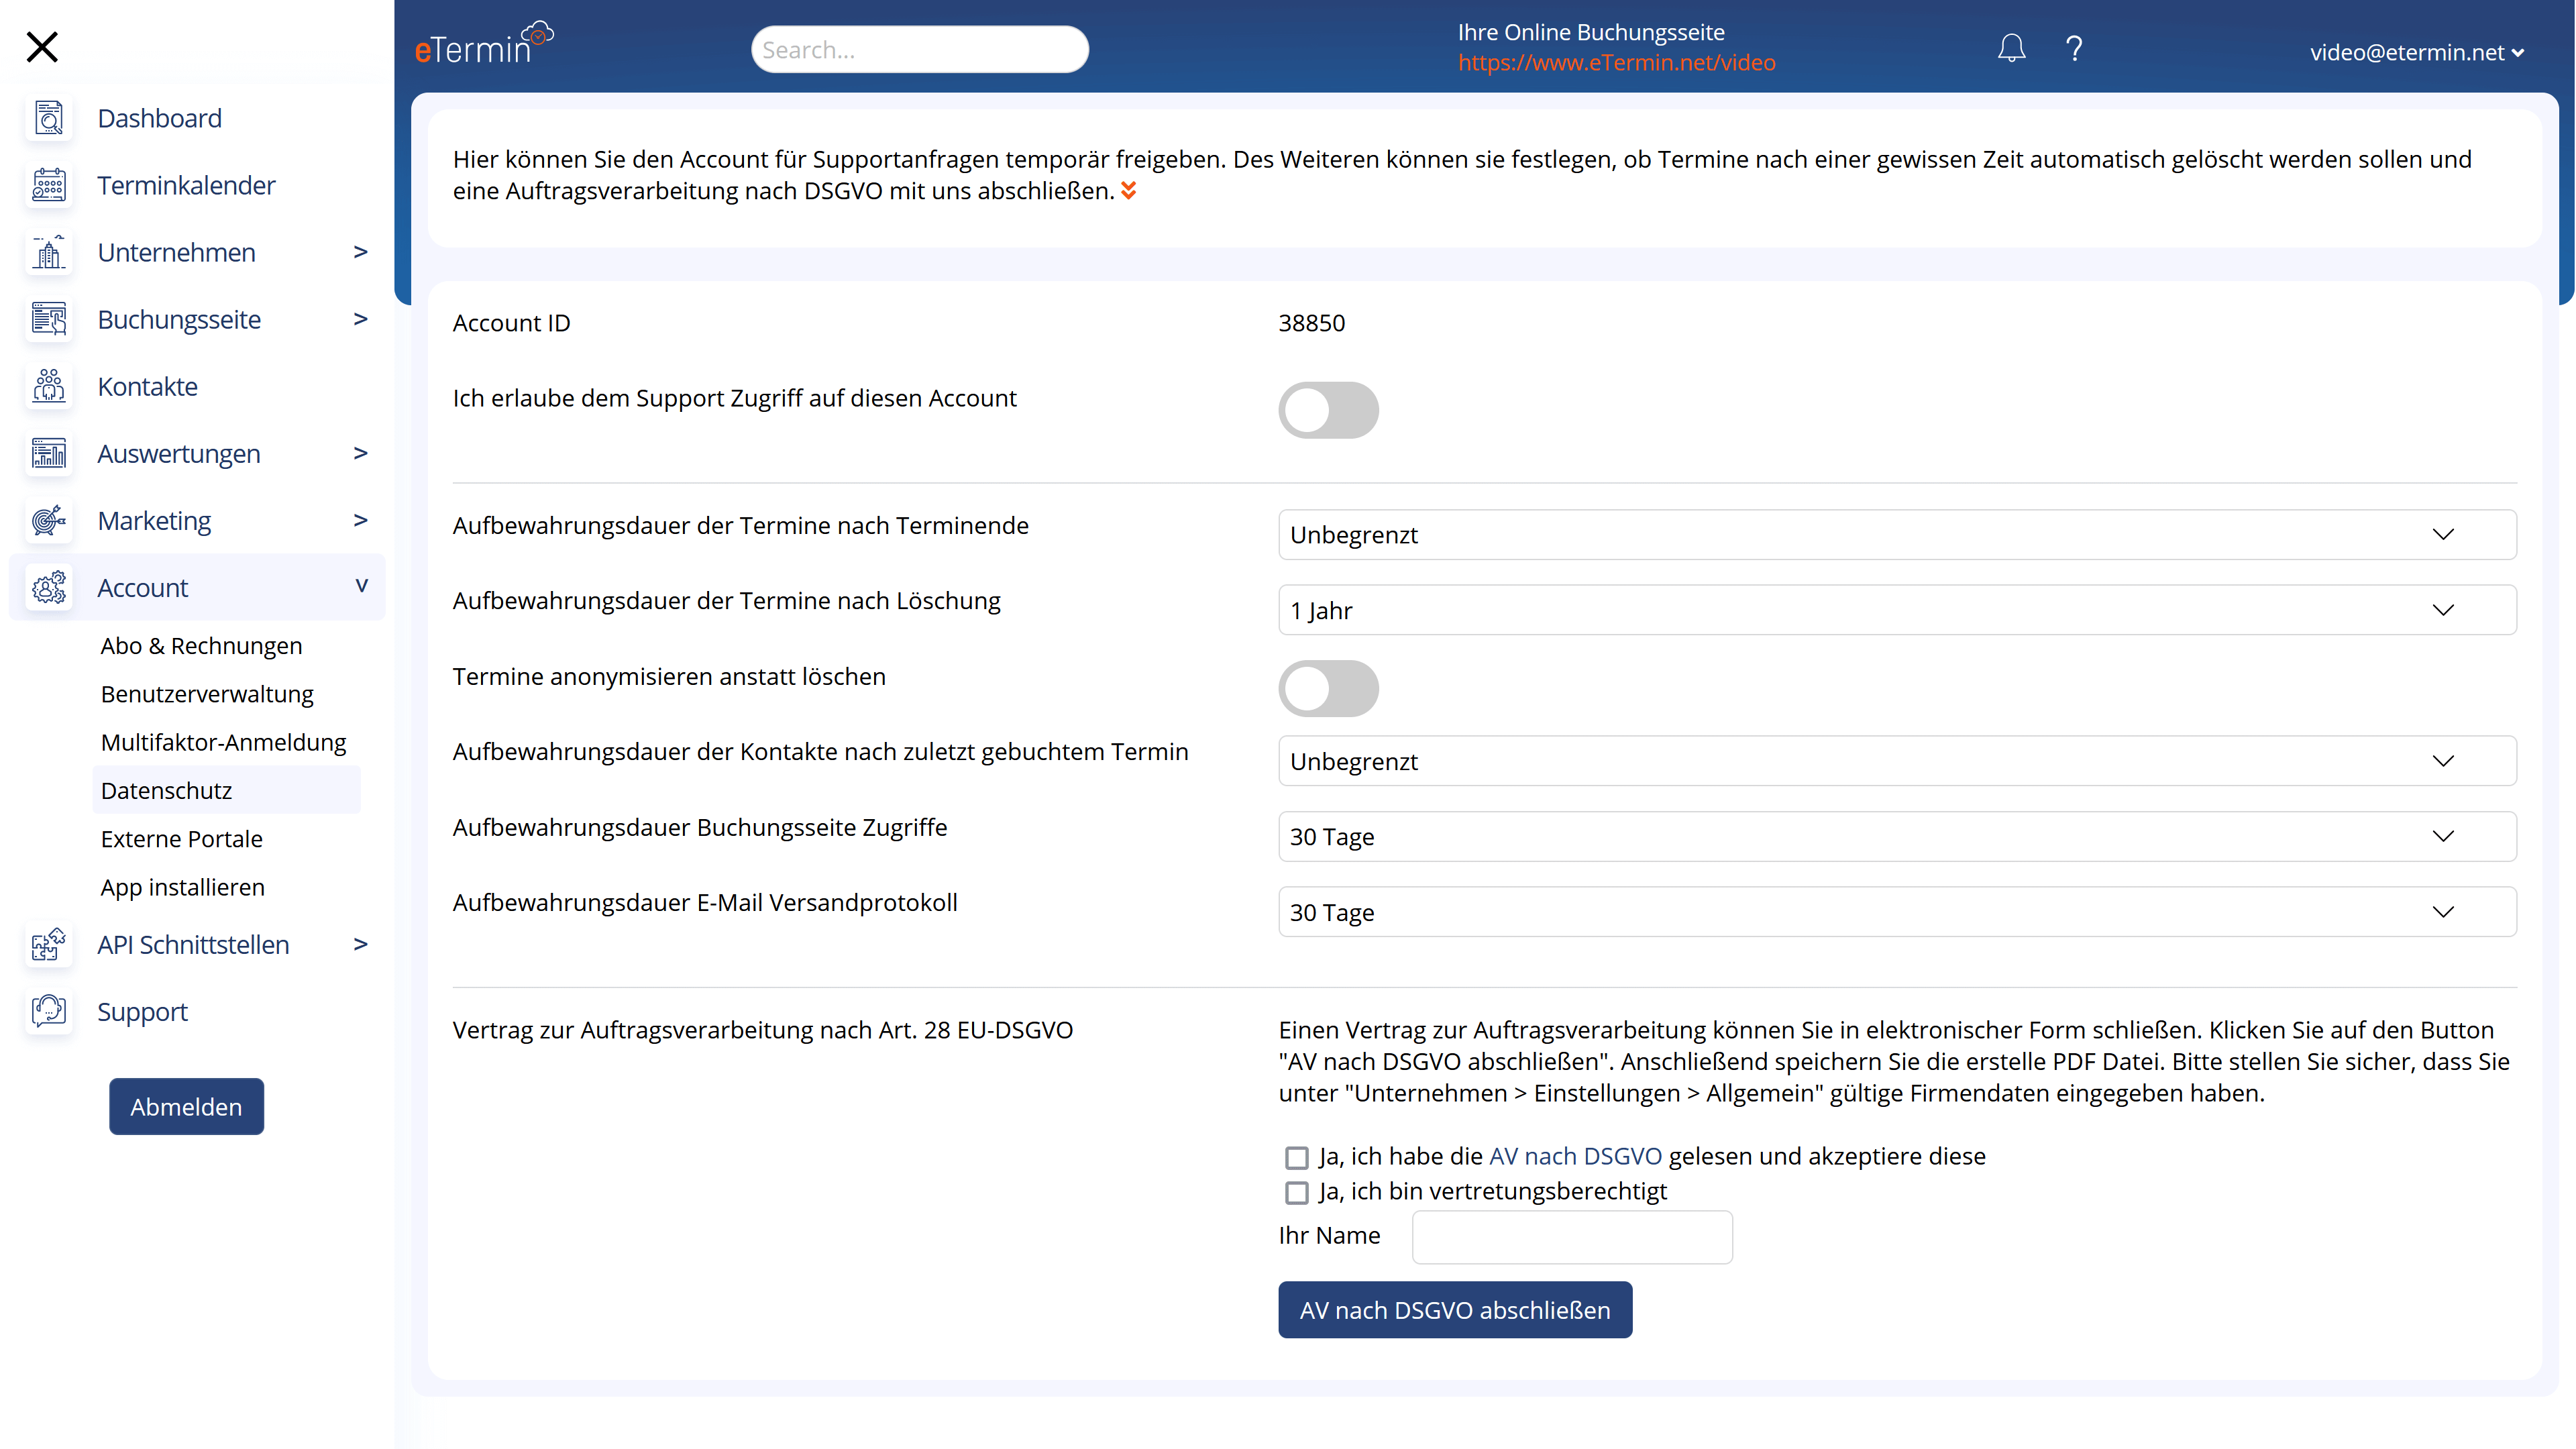
Task: Click the help question mark icon
Action: point(2076,48)
